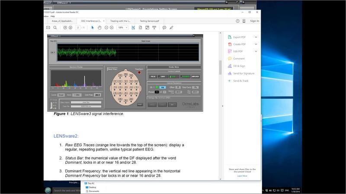Click scroll up arrow of document scrollbar

tap(220, 33)
